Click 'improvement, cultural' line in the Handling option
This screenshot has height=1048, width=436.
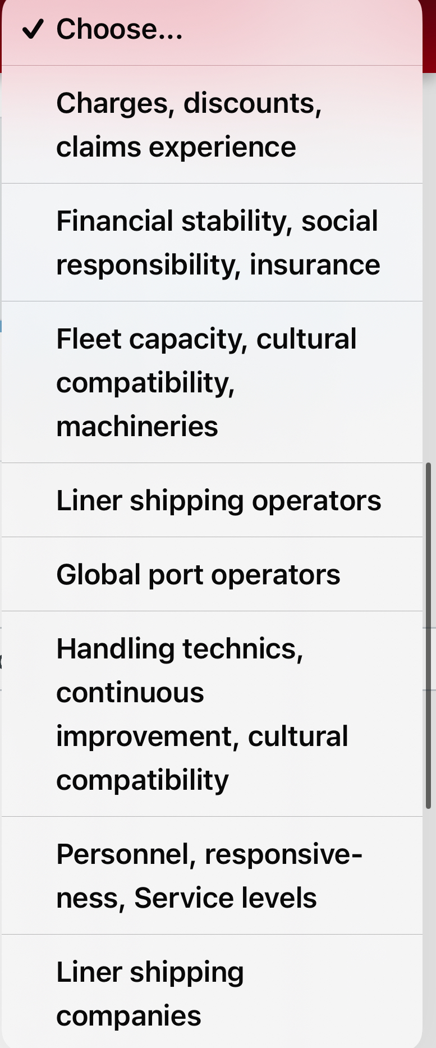tap(202, 737)
